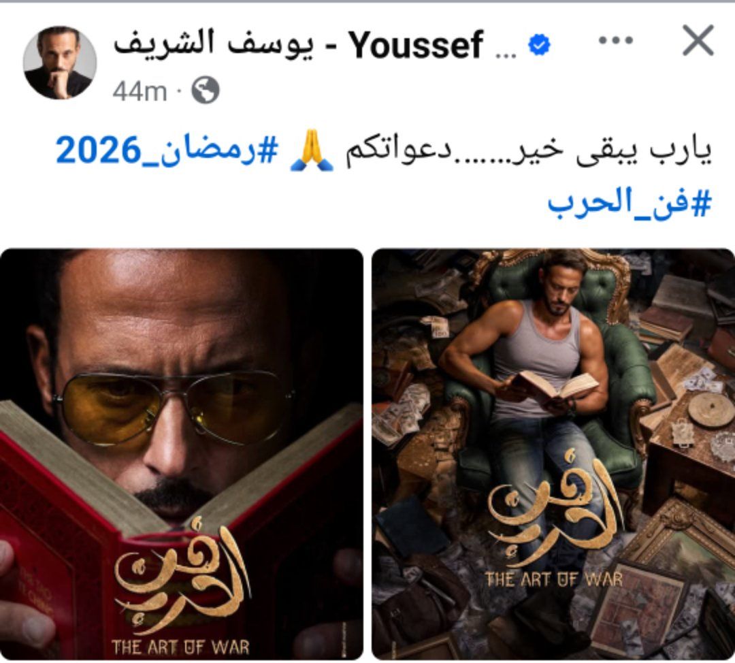Image resolution: width=735 pixels, height=663 pixels.
Task: Close the post with the X icon
Action: pos(698,41)
